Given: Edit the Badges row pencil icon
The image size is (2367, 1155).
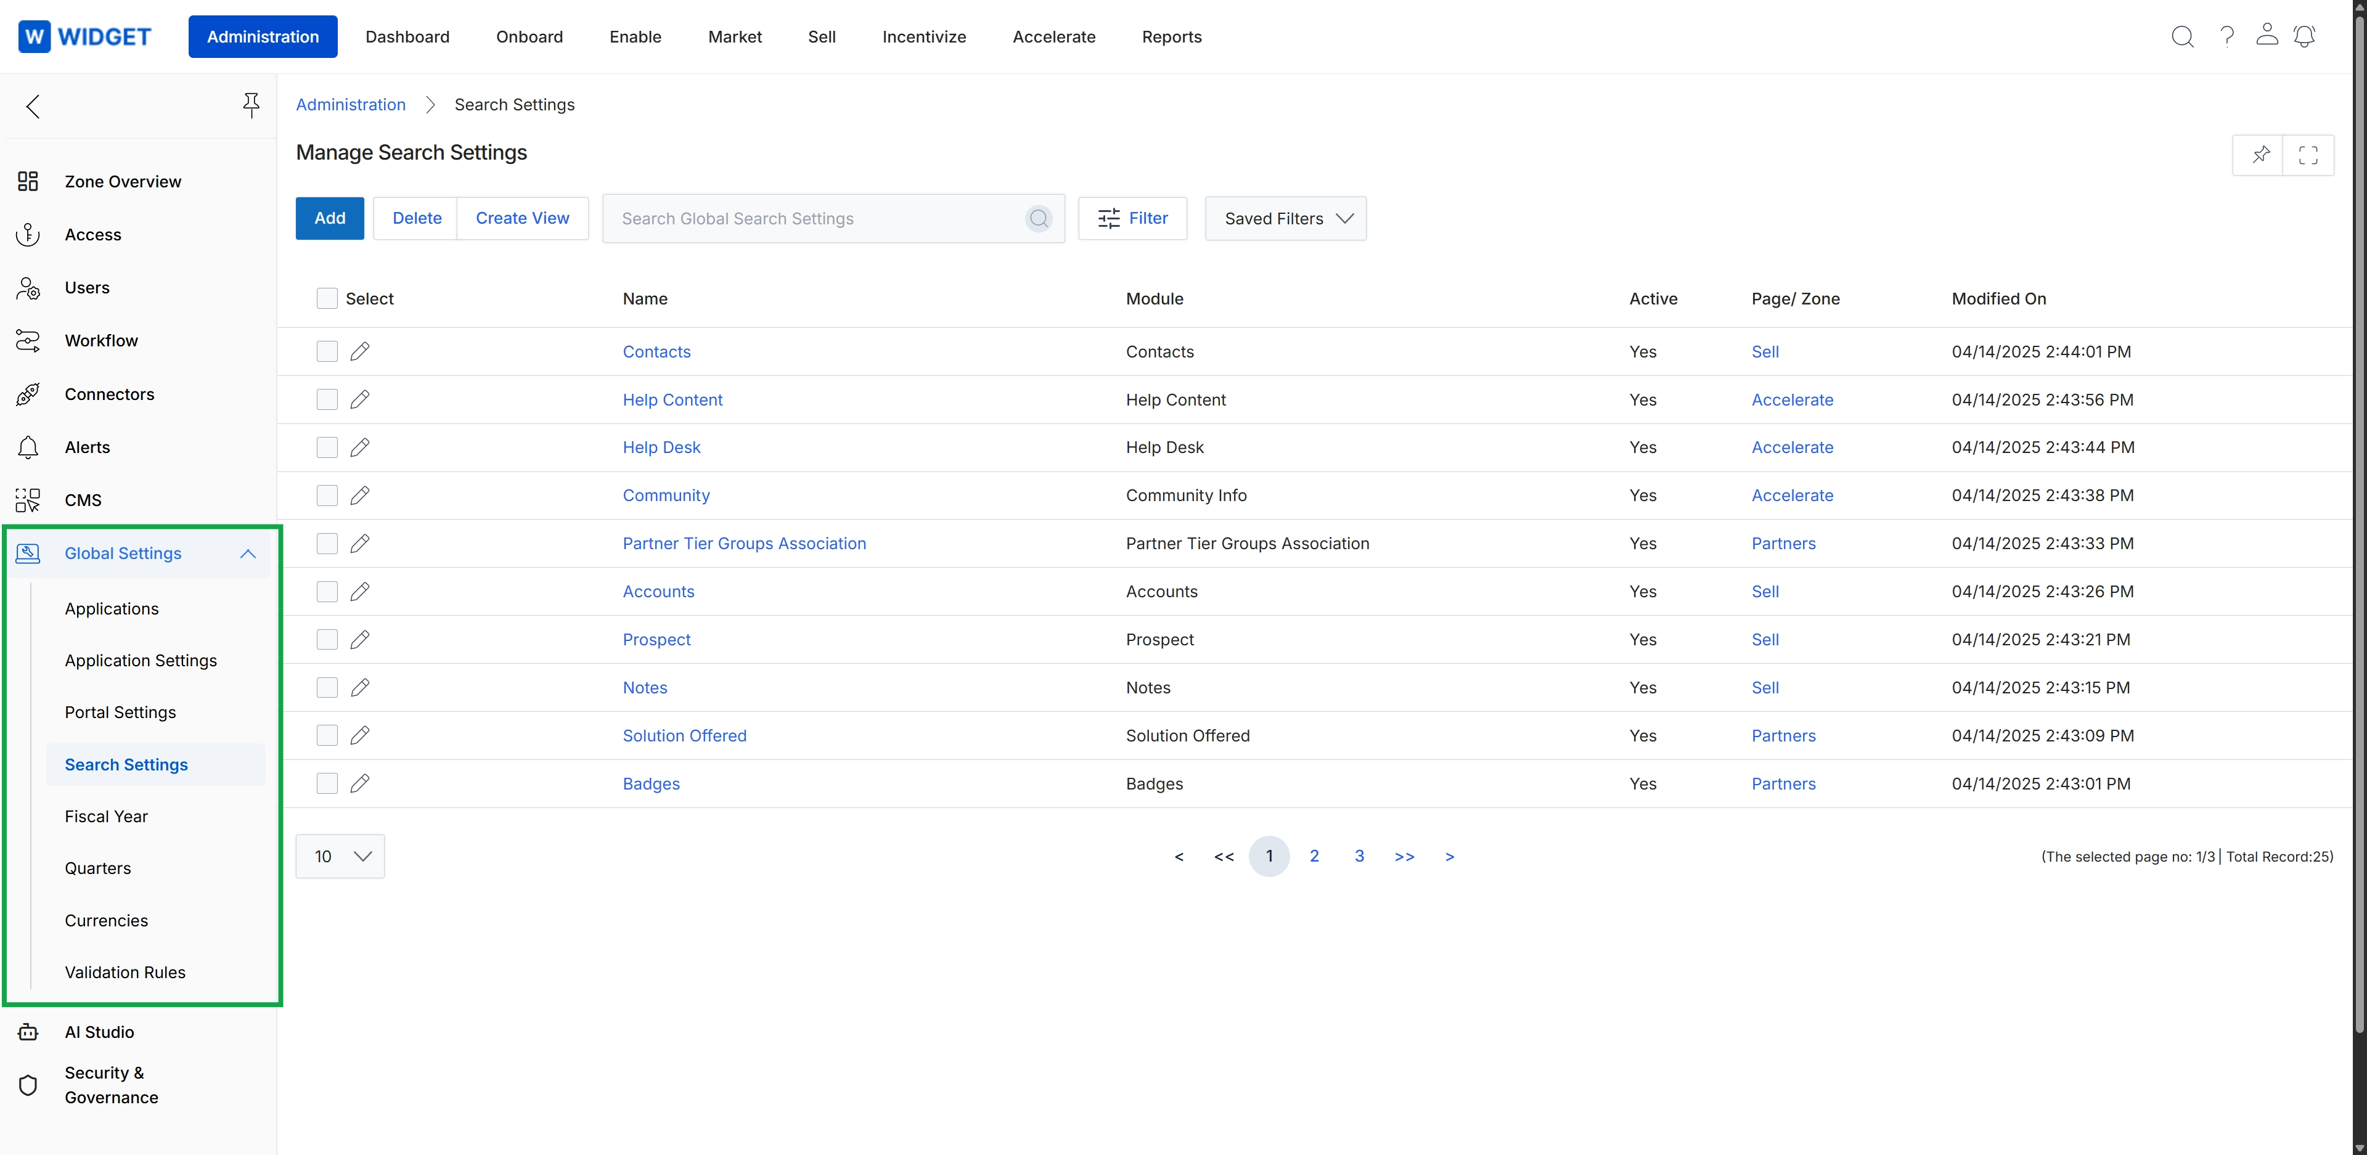Looking at the screenshot, I should pos(360,784).
